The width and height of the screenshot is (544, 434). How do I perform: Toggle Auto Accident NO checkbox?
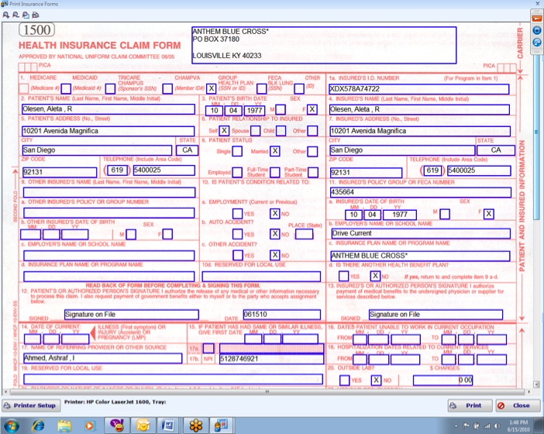coord(275,234)
